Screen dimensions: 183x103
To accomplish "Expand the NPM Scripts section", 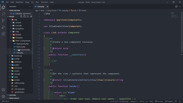I will [14, 98].
